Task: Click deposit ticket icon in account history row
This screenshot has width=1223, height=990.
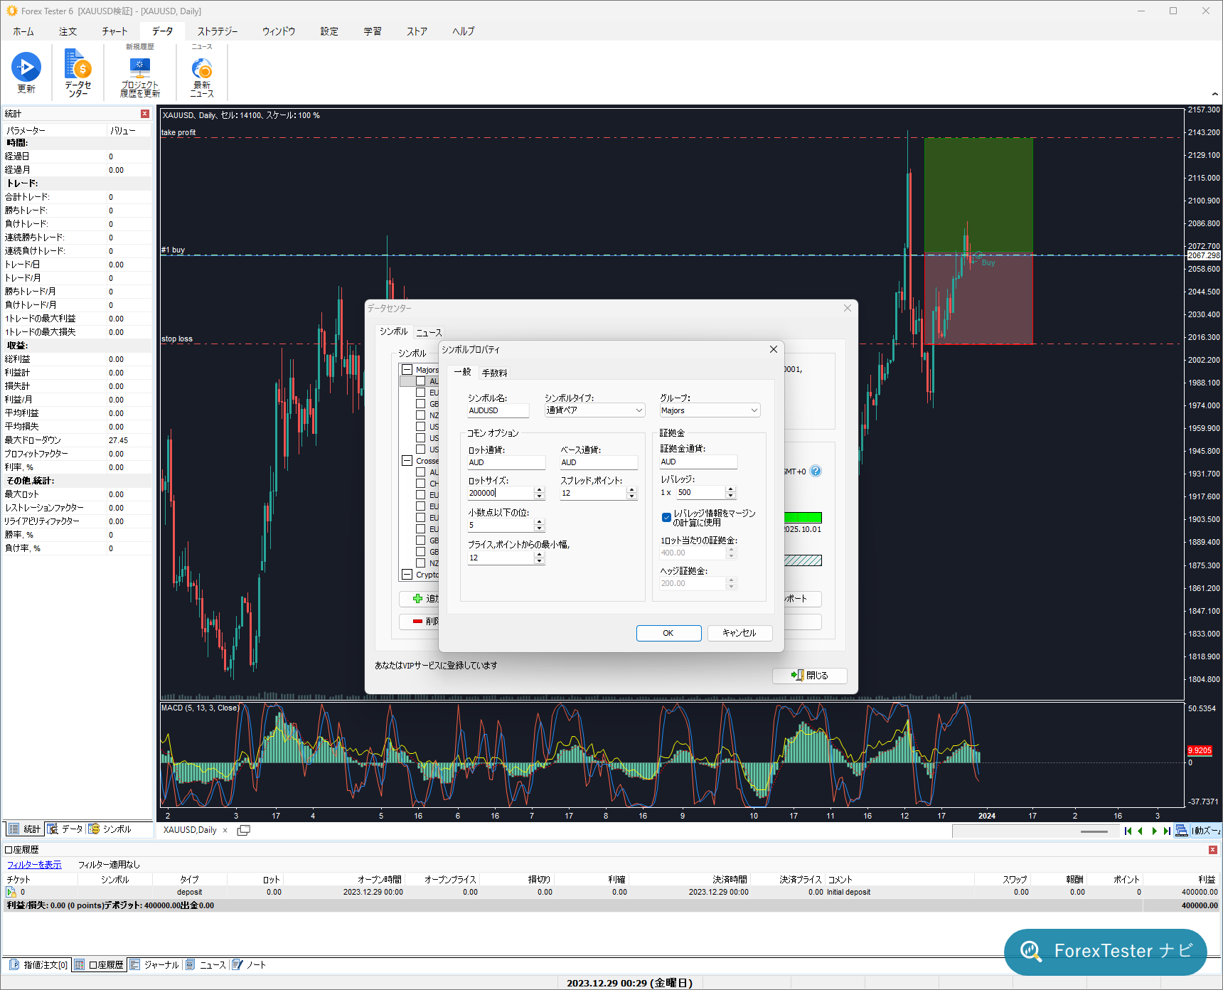Action: (x=11, y=892)
